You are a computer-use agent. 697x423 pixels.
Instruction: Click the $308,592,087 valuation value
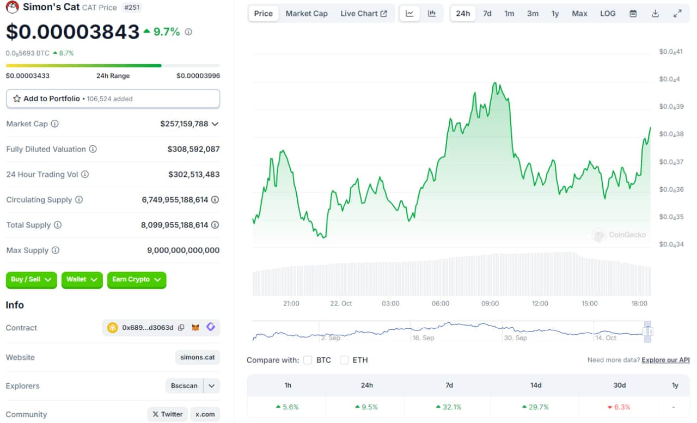tap(193, 149)
